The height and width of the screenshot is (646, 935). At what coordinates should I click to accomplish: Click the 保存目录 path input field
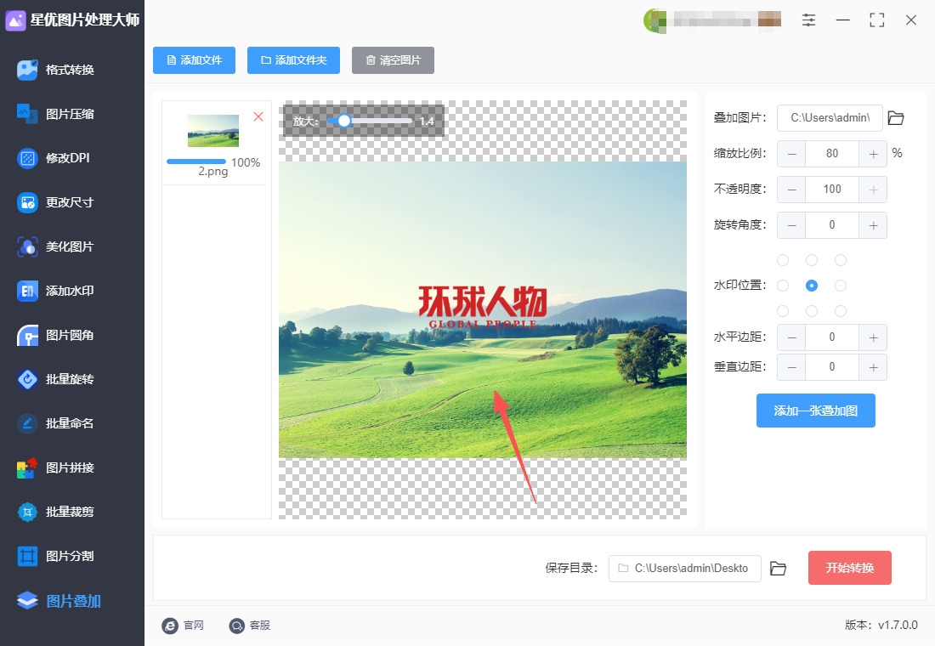684,569
